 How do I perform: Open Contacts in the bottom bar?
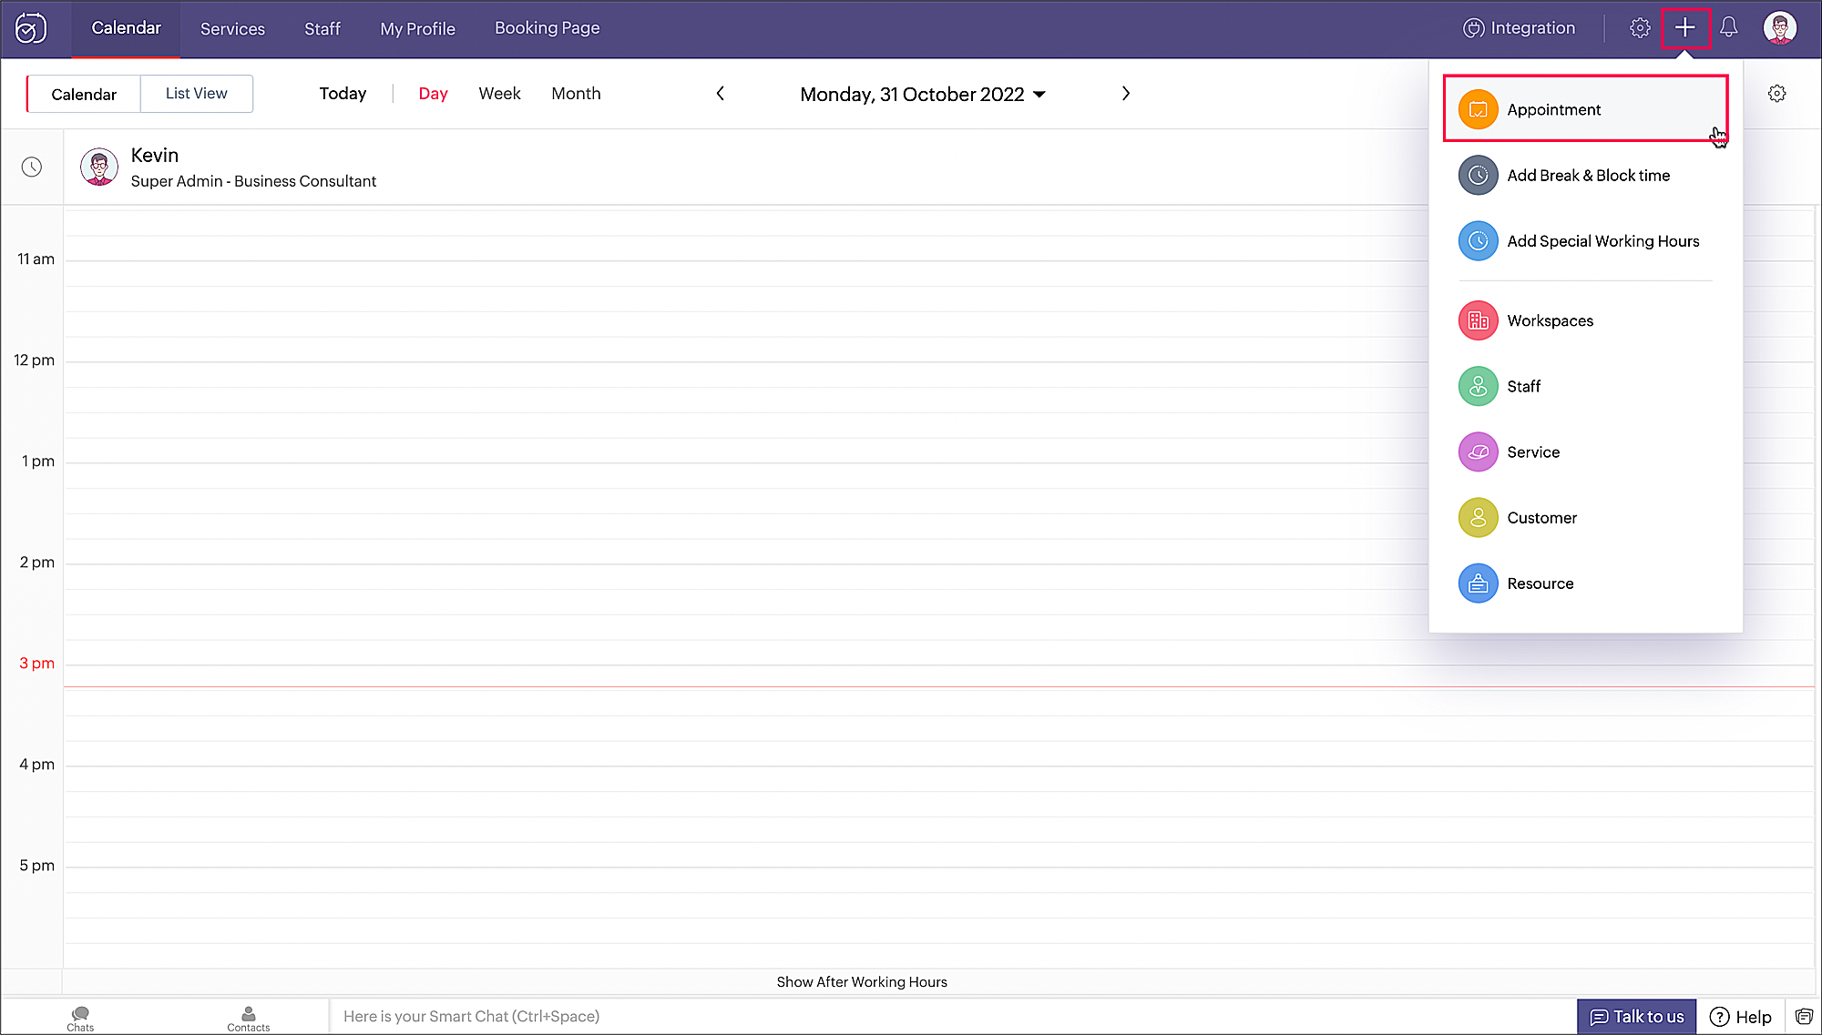click(248, 1019)
